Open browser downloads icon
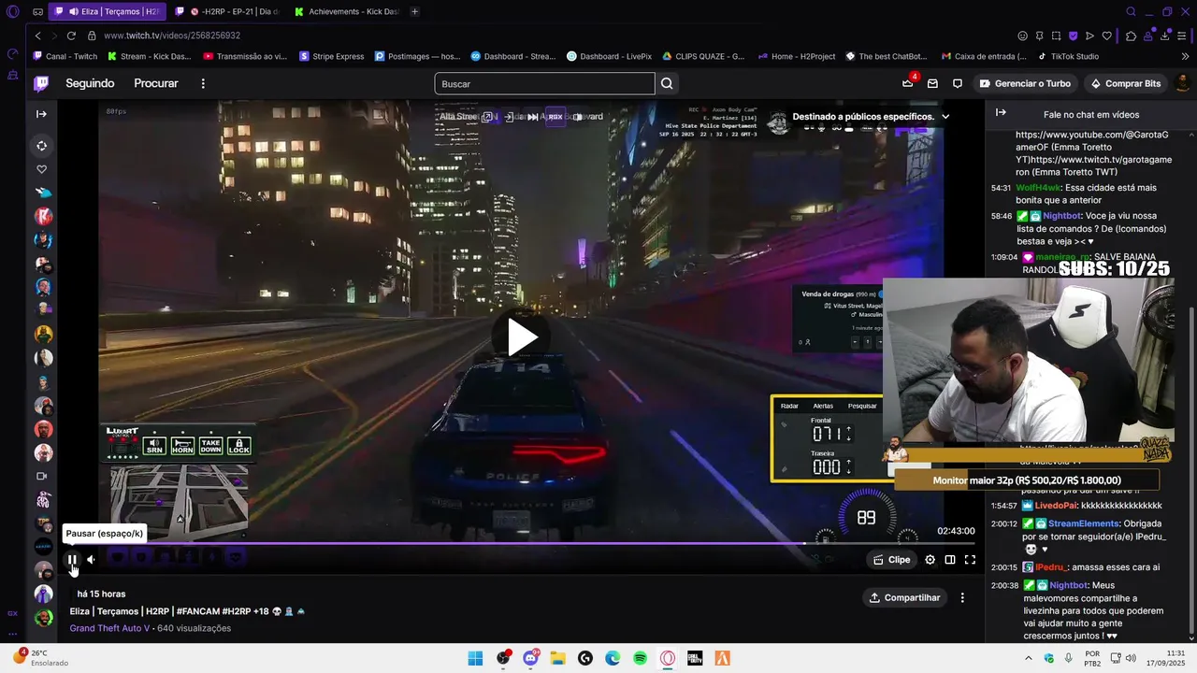The height and width of the screenshot is (673, 1197). click(x=1165, y=36)
